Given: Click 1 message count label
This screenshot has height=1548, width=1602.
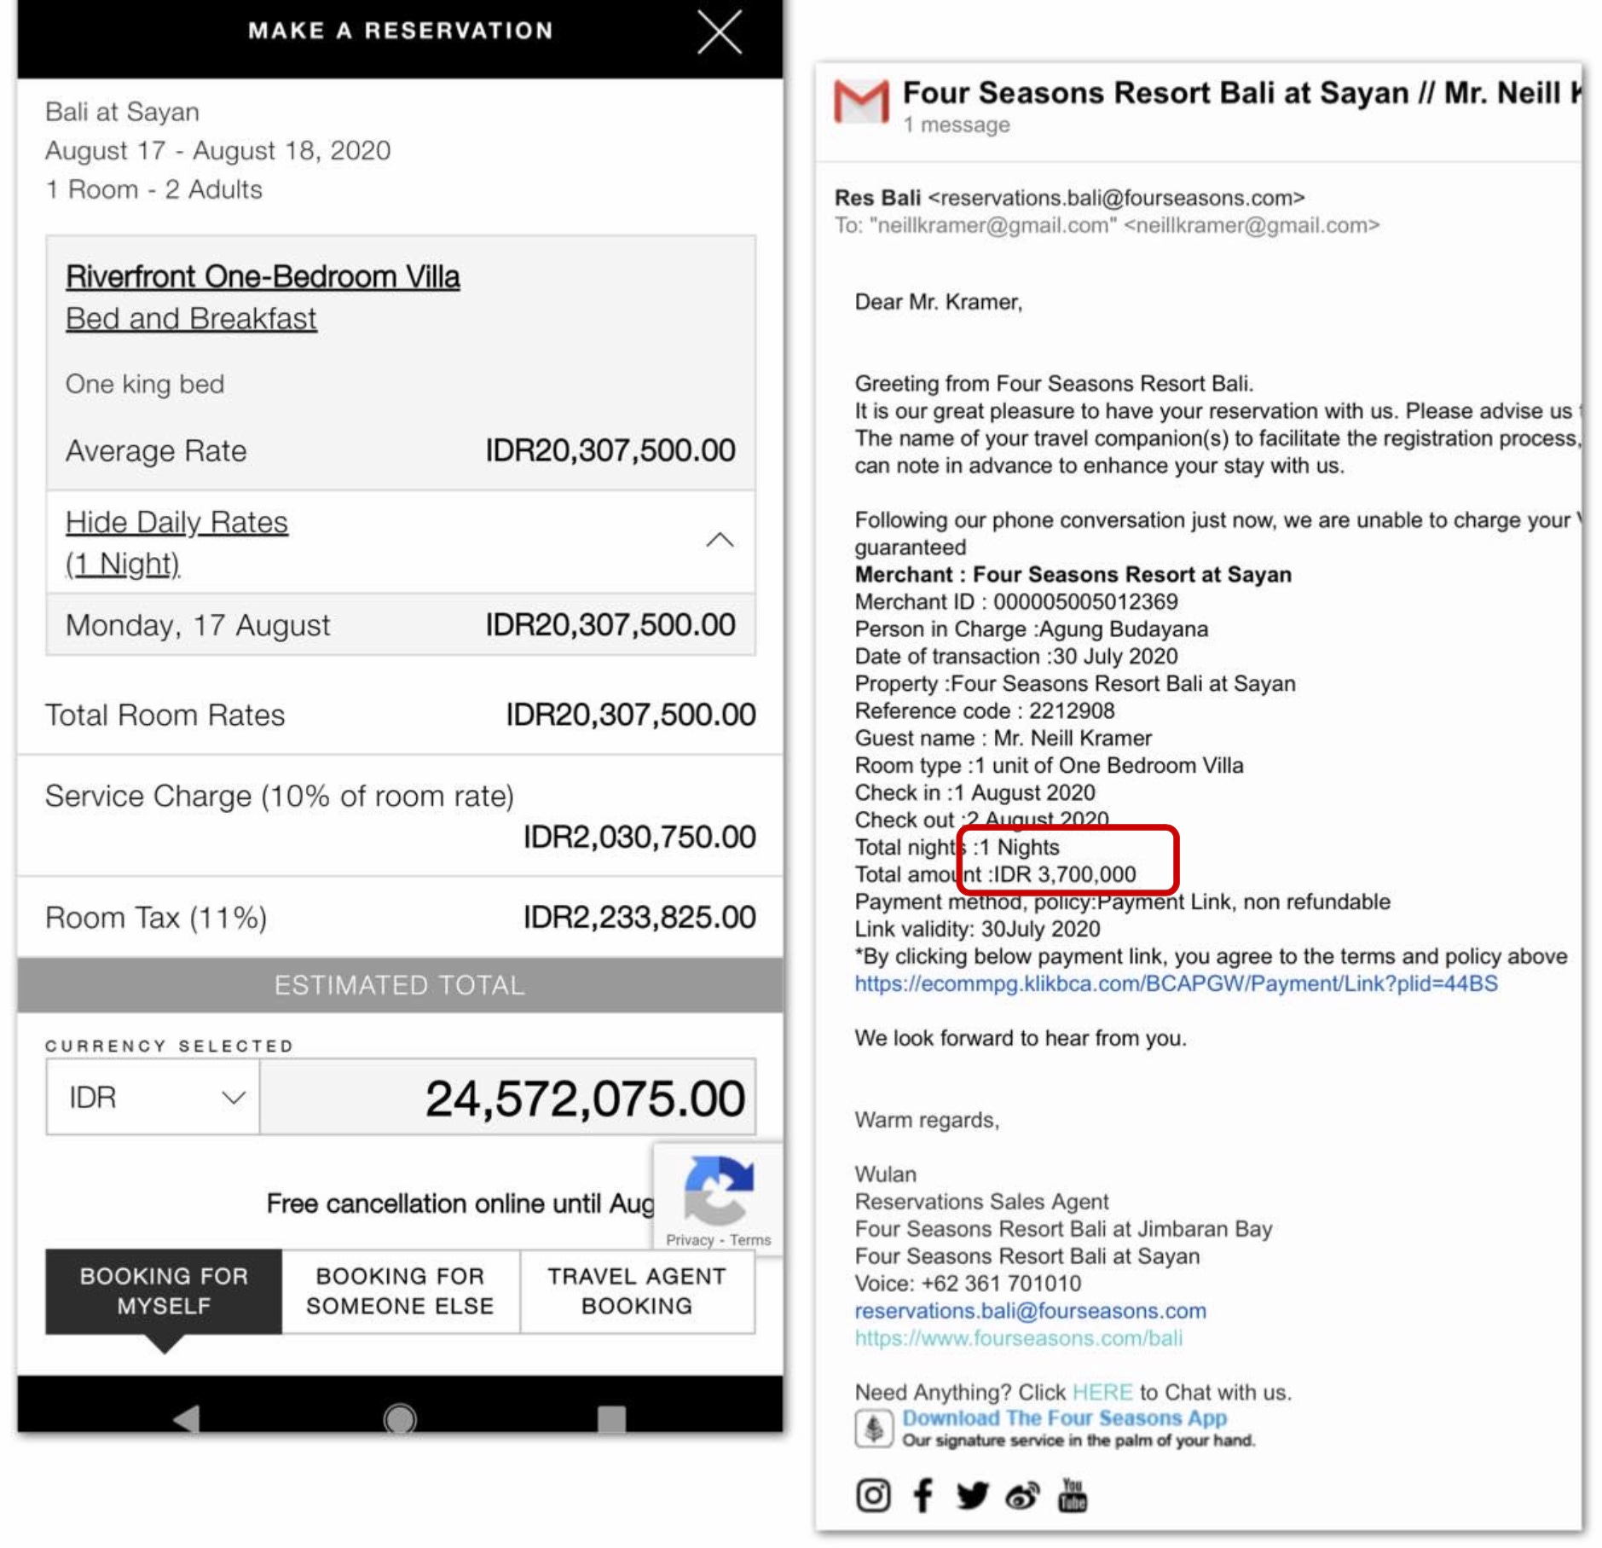Looking at the screenshot, I should (957, 125).
